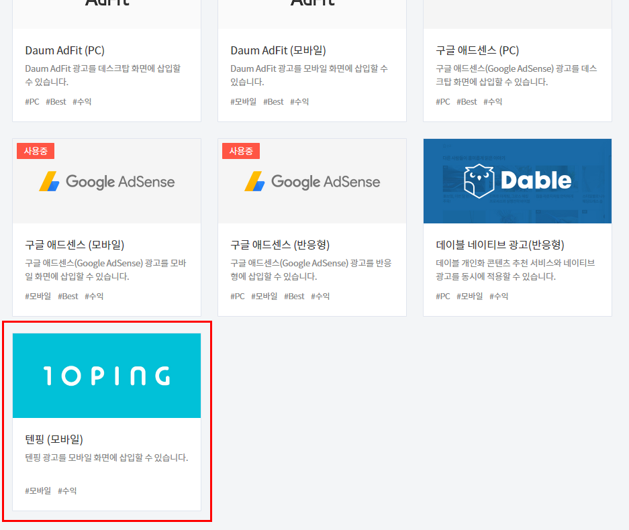Click the 구글 애드센스 (모바일) description text
The height and width of the screenshot is (530, 629).
coord(106,270)
